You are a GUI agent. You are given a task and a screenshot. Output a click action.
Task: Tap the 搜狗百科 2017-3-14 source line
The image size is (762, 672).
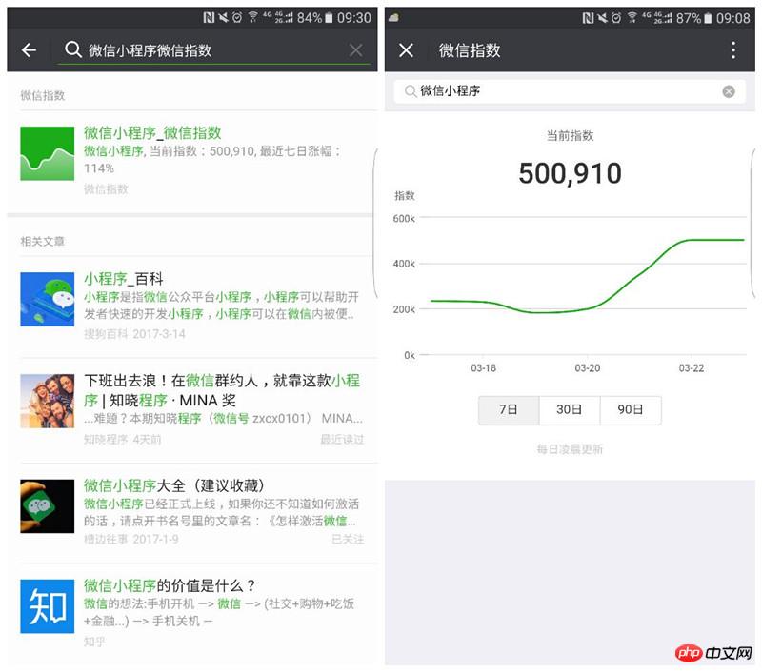(134, 334)
